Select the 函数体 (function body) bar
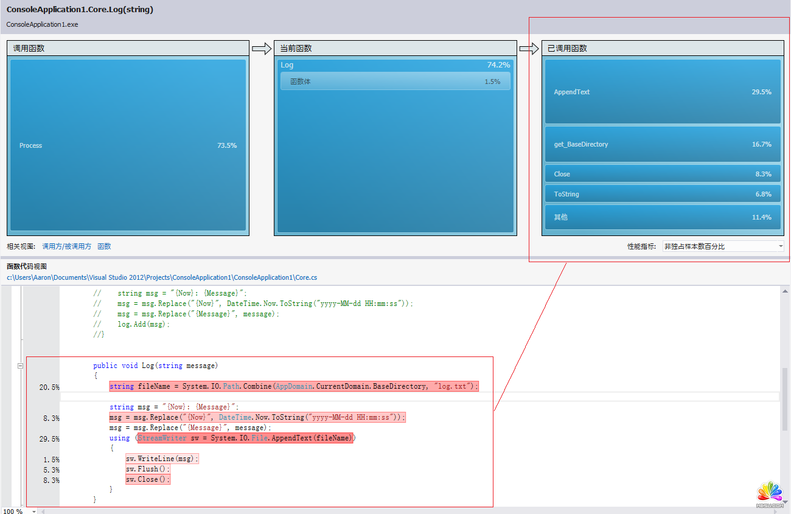This screenshot has height=514, width=791. coord(395,82)
